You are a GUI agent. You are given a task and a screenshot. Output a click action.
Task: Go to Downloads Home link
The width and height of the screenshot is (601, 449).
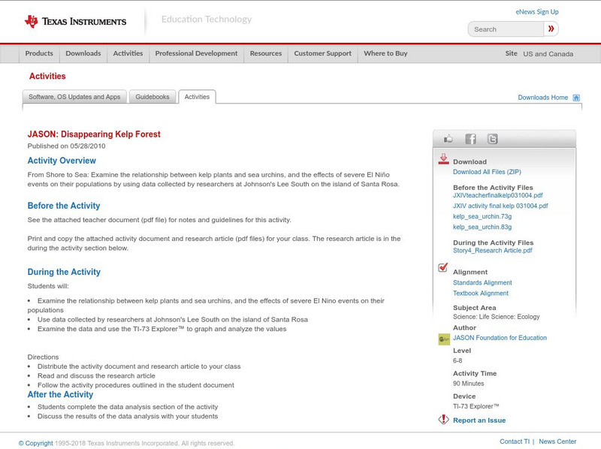pos(542,98)
